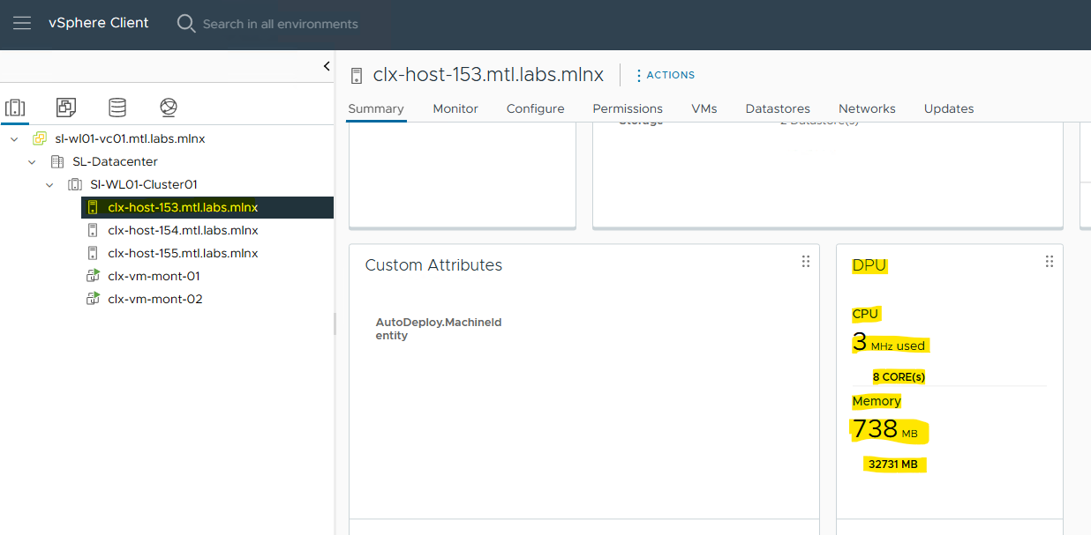Viewport: 1091px width, 535px height.
Task: Open the Datastores tab
Action: tap(778, 108)
